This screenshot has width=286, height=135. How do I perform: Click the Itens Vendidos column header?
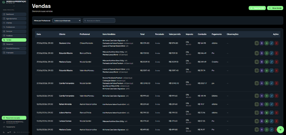[x=109, y=34]
